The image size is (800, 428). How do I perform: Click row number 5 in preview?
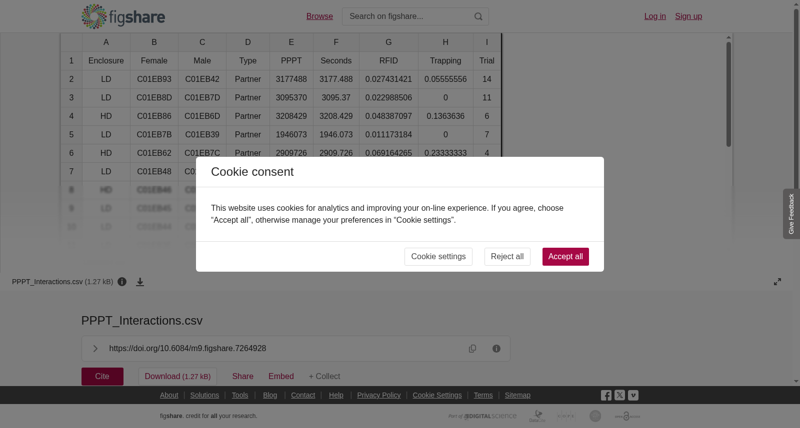(71, 135)
